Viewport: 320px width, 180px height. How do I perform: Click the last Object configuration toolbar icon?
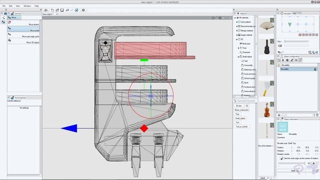[x=300, y=60]
